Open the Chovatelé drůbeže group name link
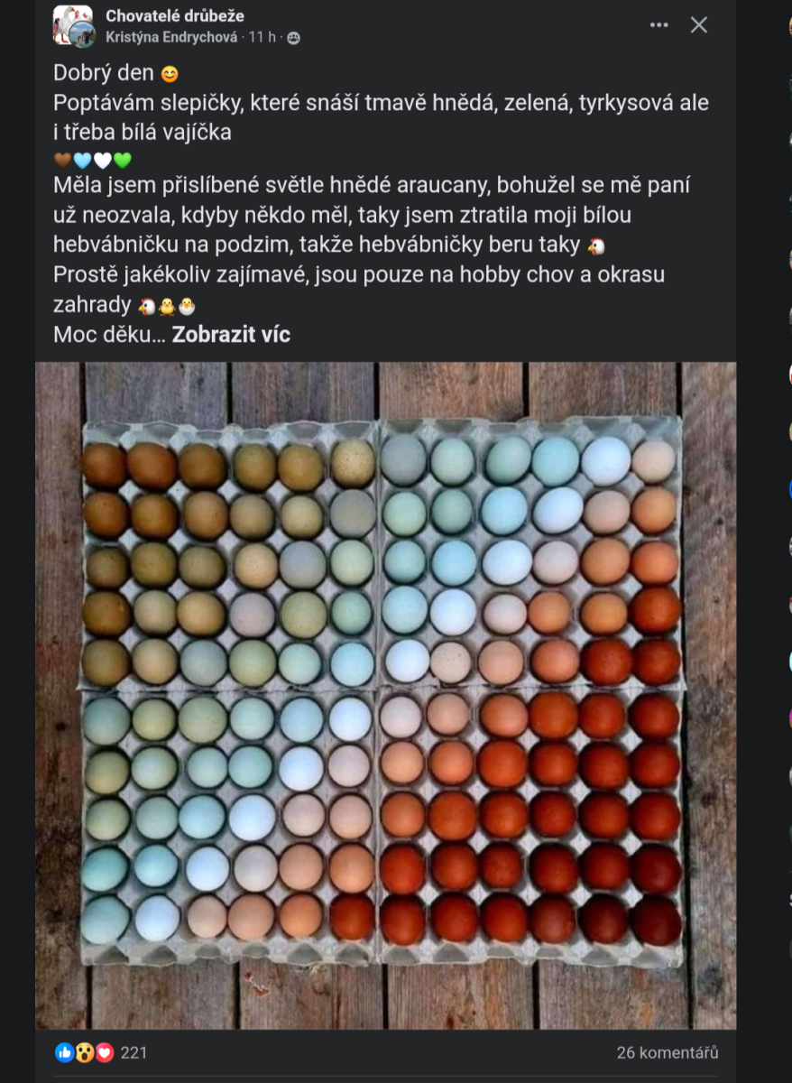This screenshot has height=1083, width=792. (175, 15)
